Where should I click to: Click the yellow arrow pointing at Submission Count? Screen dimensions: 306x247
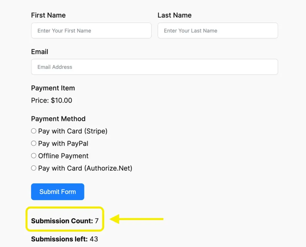[x=137, y=219]
